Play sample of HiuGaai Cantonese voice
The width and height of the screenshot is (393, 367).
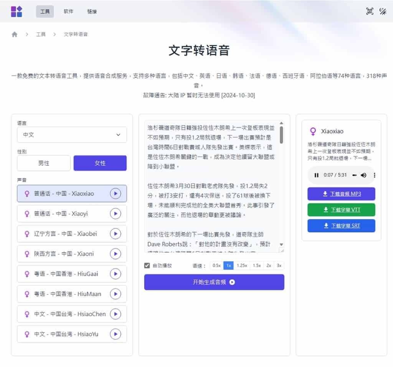115,274
